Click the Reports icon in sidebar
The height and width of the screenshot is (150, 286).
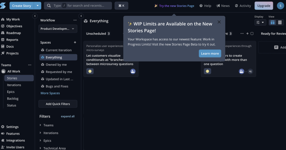point(3,40)
